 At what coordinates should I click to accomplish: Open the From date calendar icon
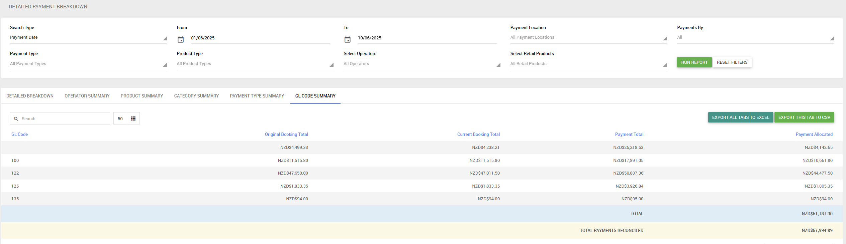(x=181, y=39)
